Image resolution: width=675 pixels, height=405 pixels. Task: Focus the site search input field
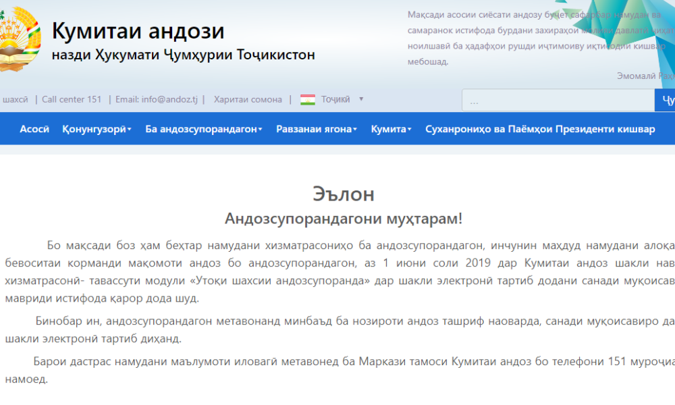pos(558,101)
